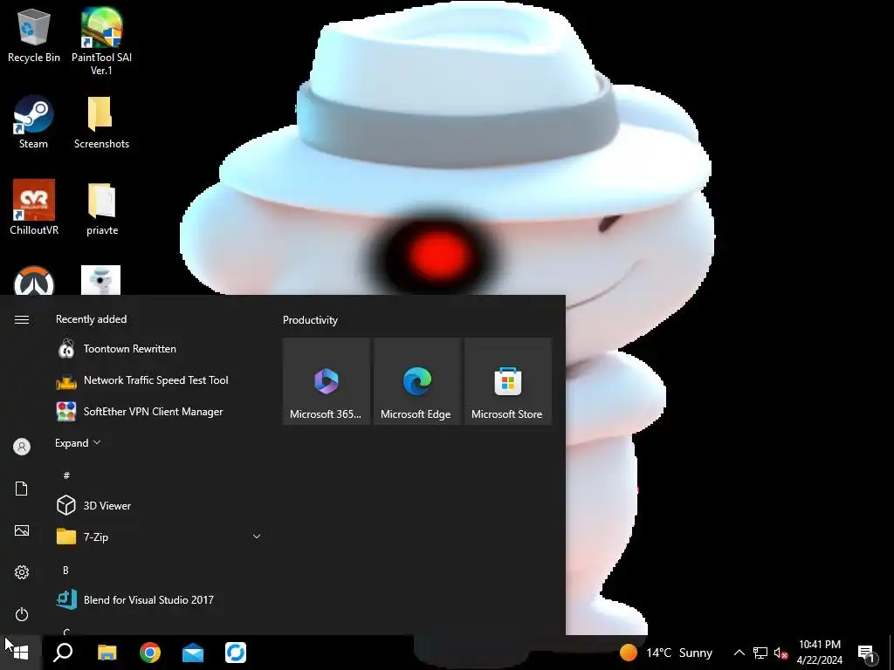894x670 pixels.
Task: Open the 14°C Sunny weather widget
Action: click(x=666, y=653)
